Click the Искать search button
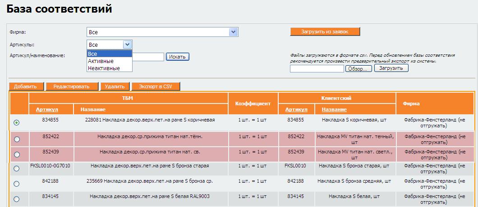This screenshot has width=478, height=207. pyautogui.click(x=178, y=57)
